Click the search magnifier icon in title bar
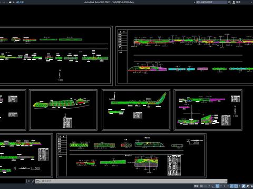The height and width of the screenshot is (189, 253). pos(229,2)
